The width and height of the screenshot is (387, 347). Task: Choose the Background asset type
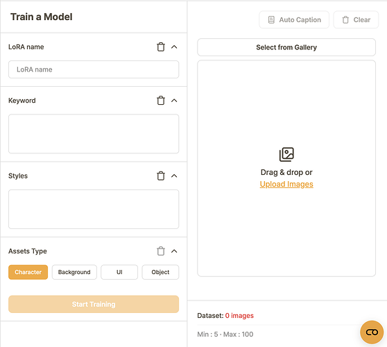point(74,272)
